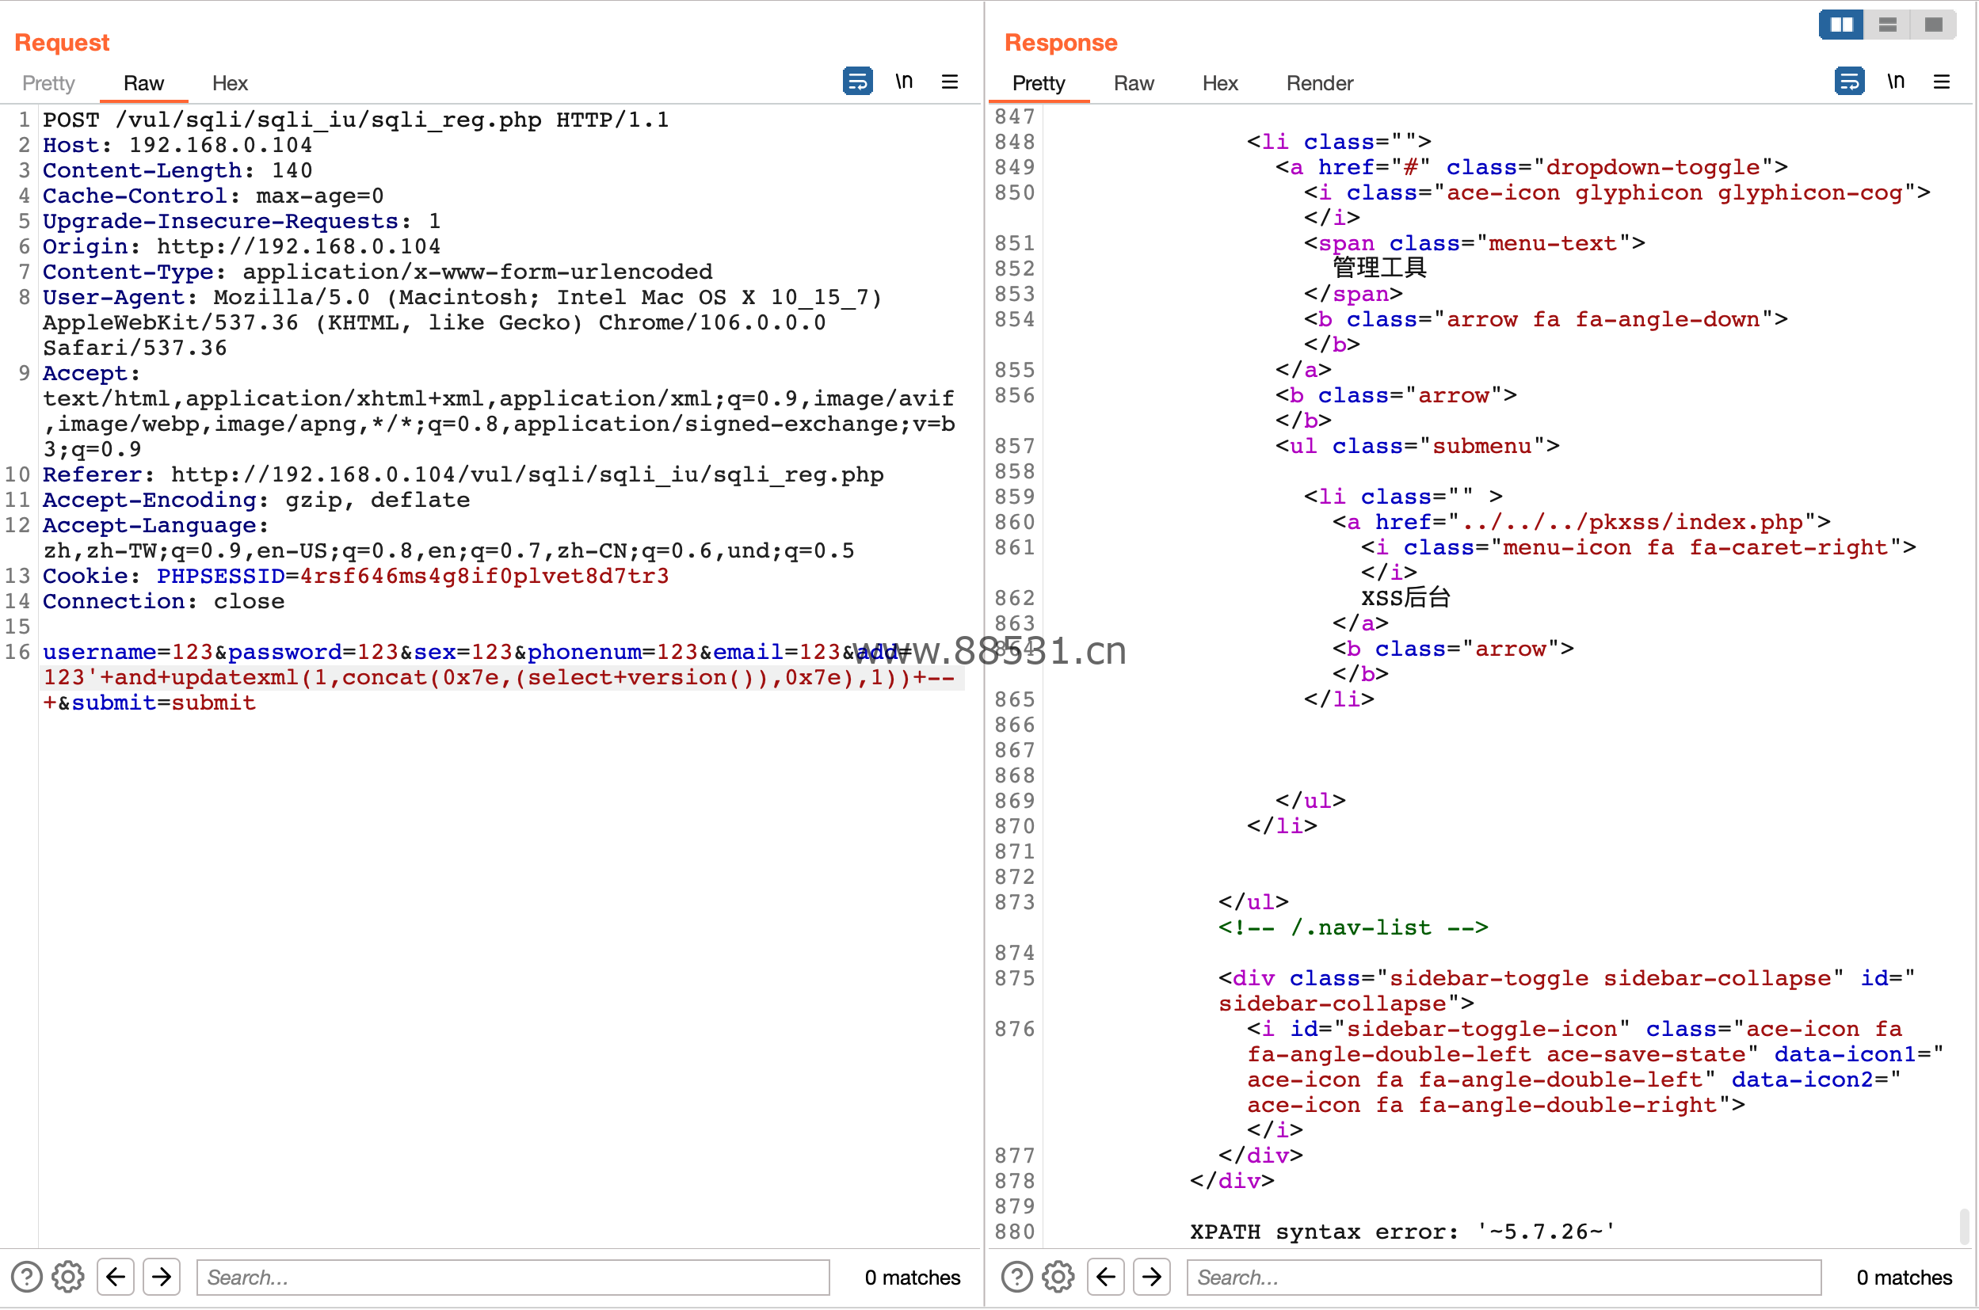1979x1310 pixels.
Task: Switch to the Response Hex tab
Action: click(1220, 83)
